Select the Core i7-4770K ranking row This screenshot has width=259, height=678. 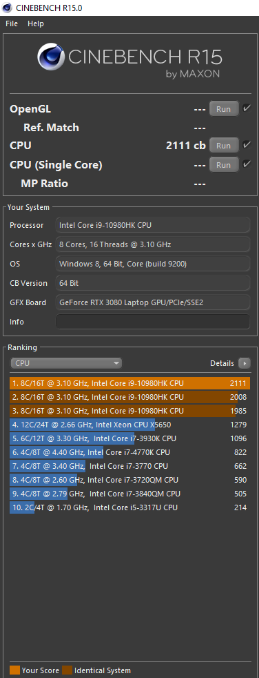click(129, 452)
